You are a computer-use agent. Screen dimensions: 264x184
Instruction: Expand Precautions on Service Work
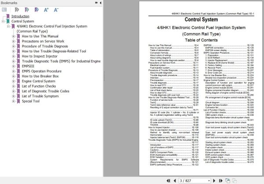[14, 41]
